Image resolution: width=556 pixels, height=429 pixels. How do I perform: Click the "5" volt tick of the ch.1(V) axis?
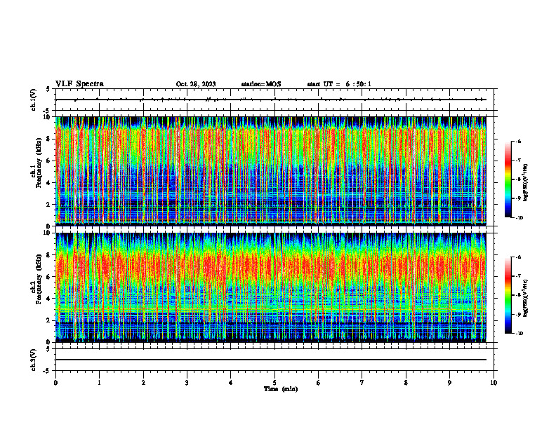click(x=48, y=89)
